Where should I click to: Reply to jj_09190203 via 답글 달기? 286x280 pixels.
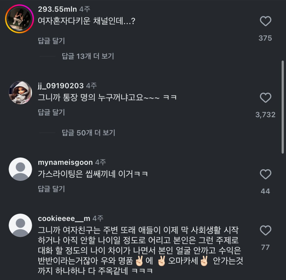(x=51, y=112)
